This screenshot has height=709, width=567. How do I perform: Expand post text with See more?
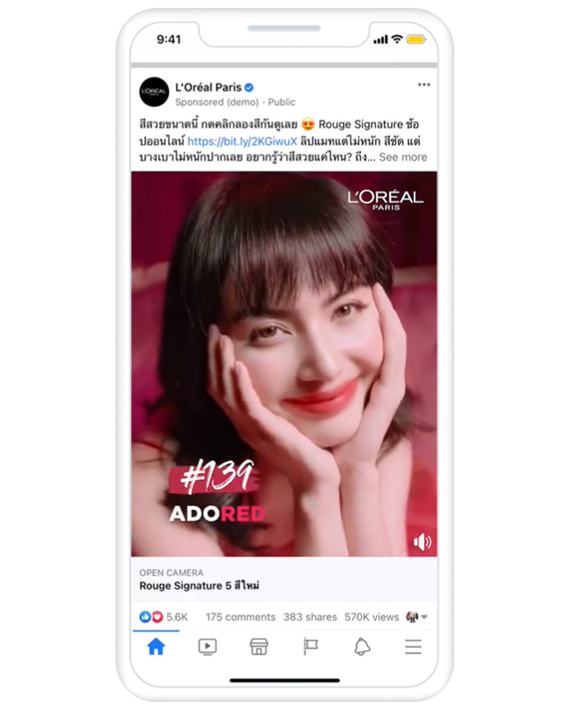pos(403,157)
